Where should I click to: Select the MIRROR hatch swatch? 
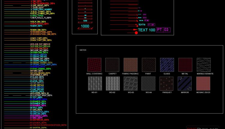coord(184,83)
